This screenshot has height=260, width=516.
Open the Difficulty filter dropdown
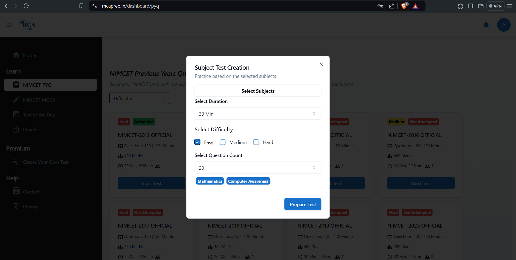click(140, 98)
